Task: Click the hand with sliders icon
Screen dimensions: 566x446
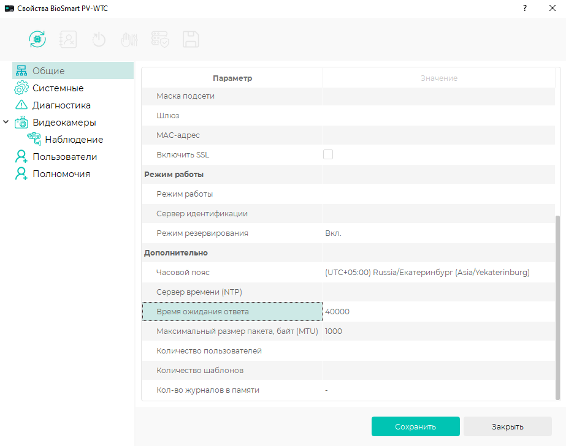Action: coord(129,39)
